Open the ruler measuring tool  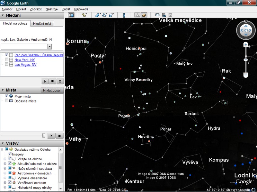(124, 15)
